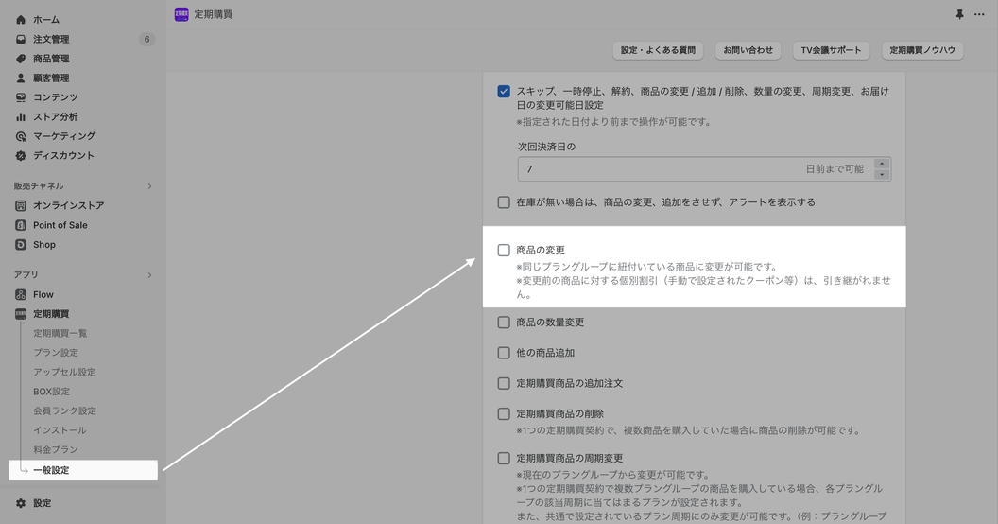The image size is (998, 524).
Task: Expand the 販売チャネル section chevron
Action: 149,186
